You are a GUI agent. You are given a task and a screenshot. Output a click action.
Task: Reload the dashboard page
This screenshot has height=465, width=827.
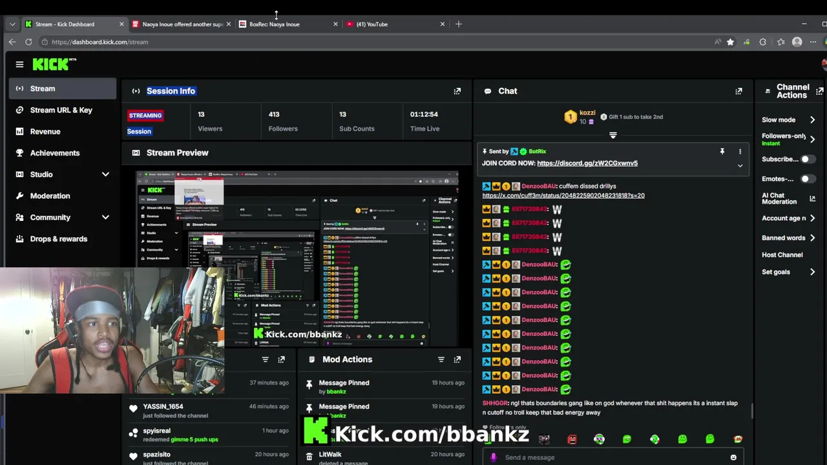pyautogui.click(x=28, y=42)
